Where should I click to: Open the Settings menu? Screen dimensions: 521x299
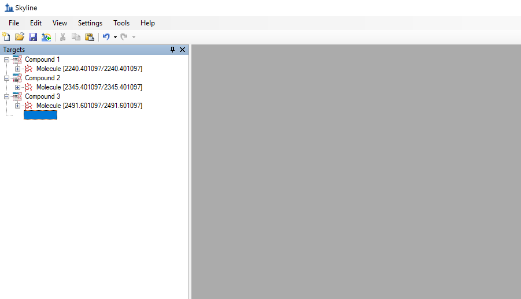tap(90, 23)
